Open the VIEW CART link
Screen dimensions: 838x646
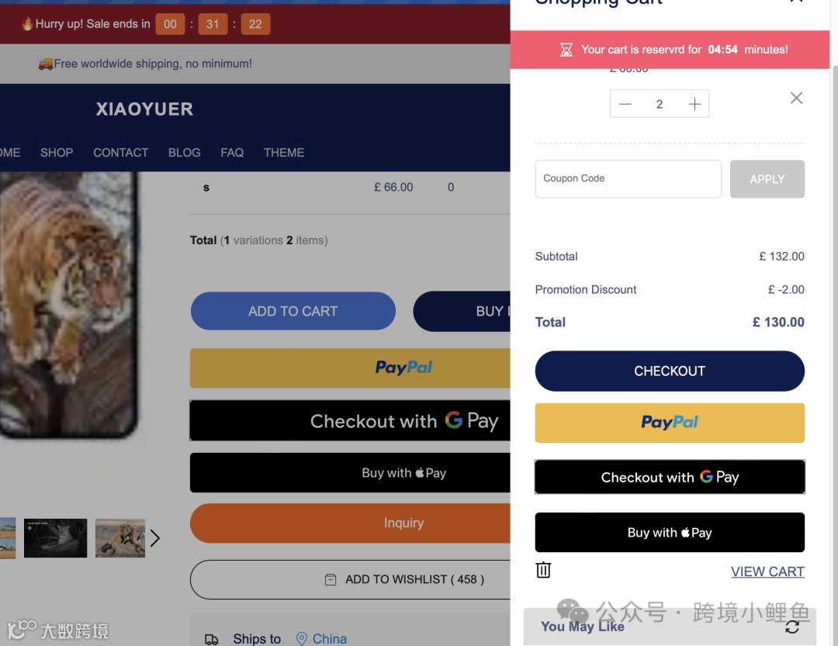767,572
